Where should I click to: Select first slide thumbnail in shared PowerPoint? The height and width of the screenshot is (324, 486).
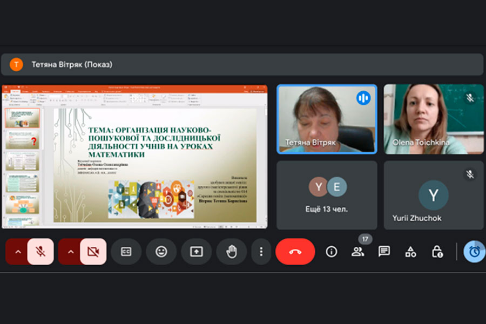22,118
